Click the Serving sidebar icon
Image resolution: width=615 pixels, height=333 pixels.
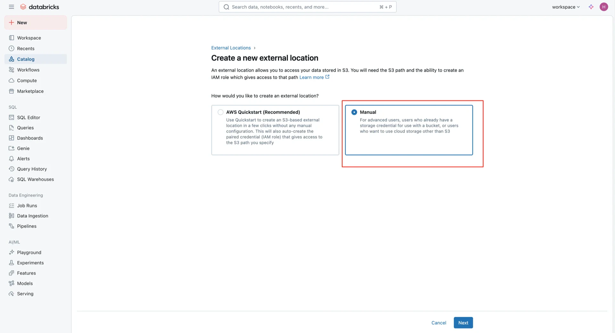pos(12,294)
